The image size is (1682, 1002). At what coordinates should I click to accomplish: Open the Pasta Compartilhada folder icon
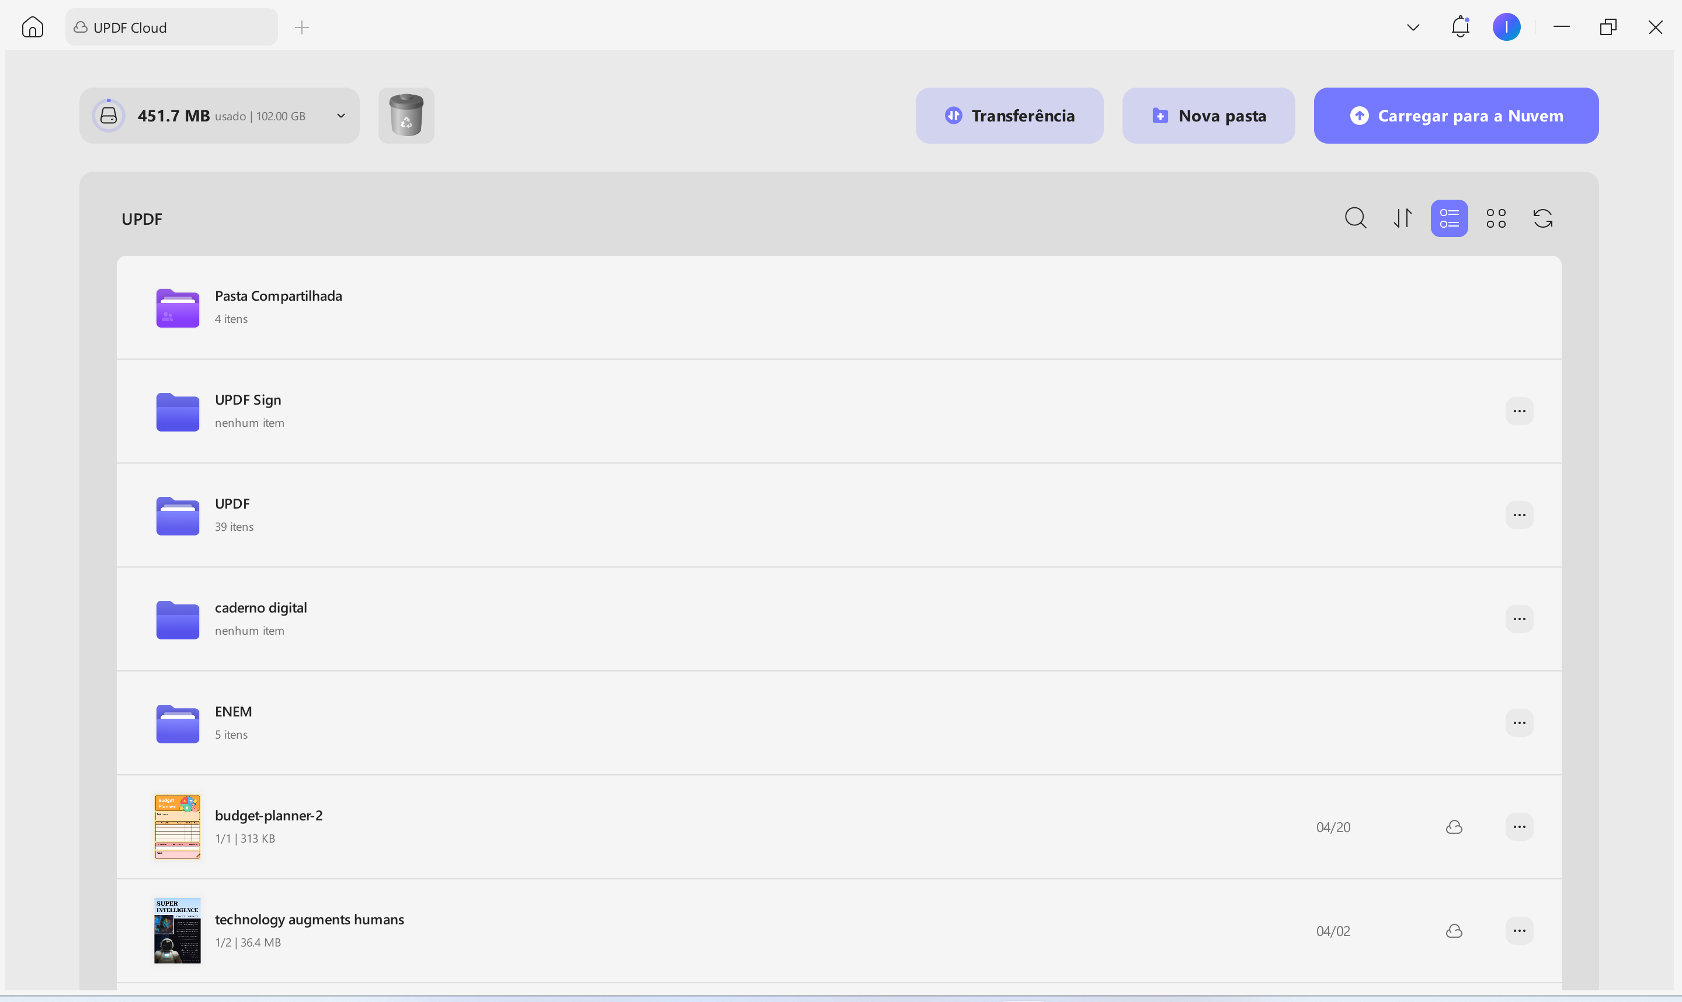pyautogui.click(x=178, y=307)
